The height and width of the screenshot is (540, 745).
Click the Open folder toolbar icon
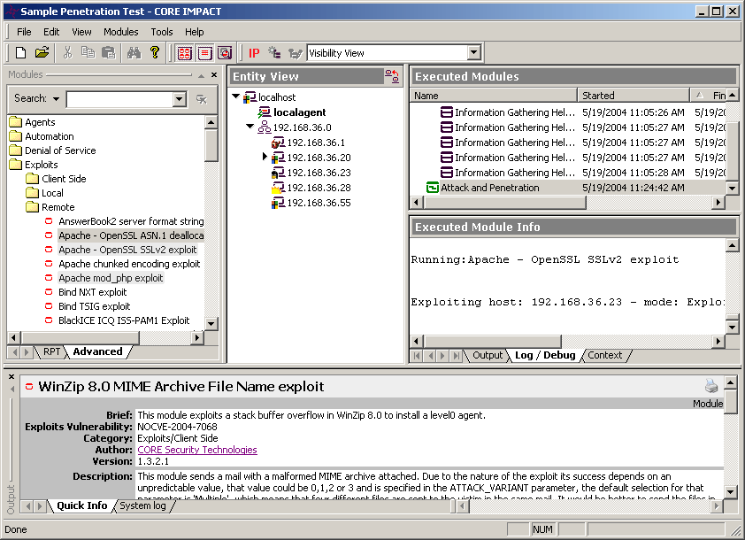[42, 53]
